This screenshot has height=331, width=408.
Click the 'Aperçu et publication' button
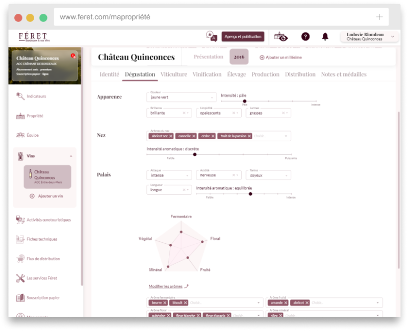(x=243, y=37)
